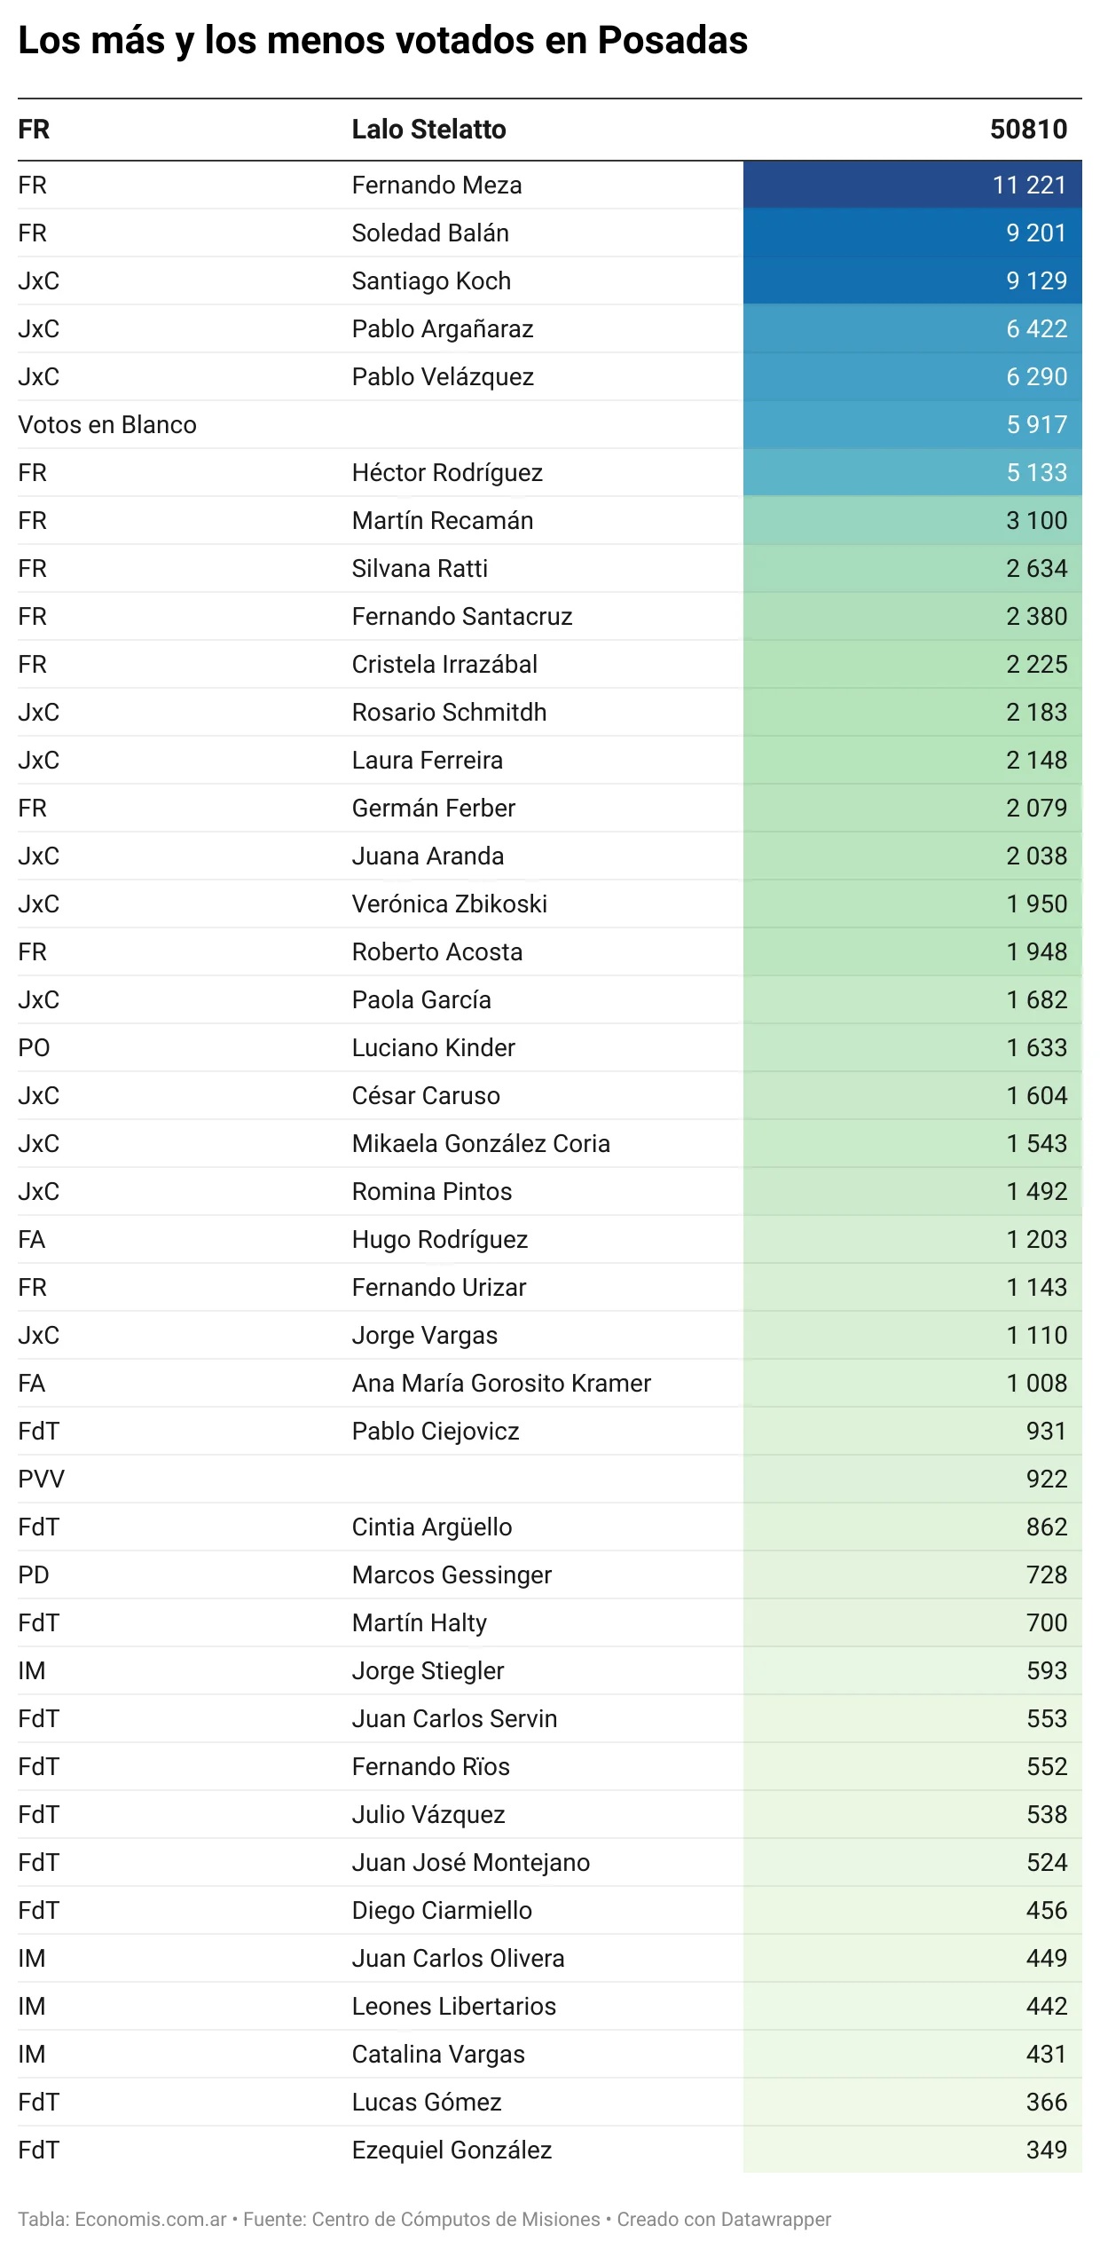
Task: Click the Economis.com.ar credit in footer
Action: click(151, 2219)
